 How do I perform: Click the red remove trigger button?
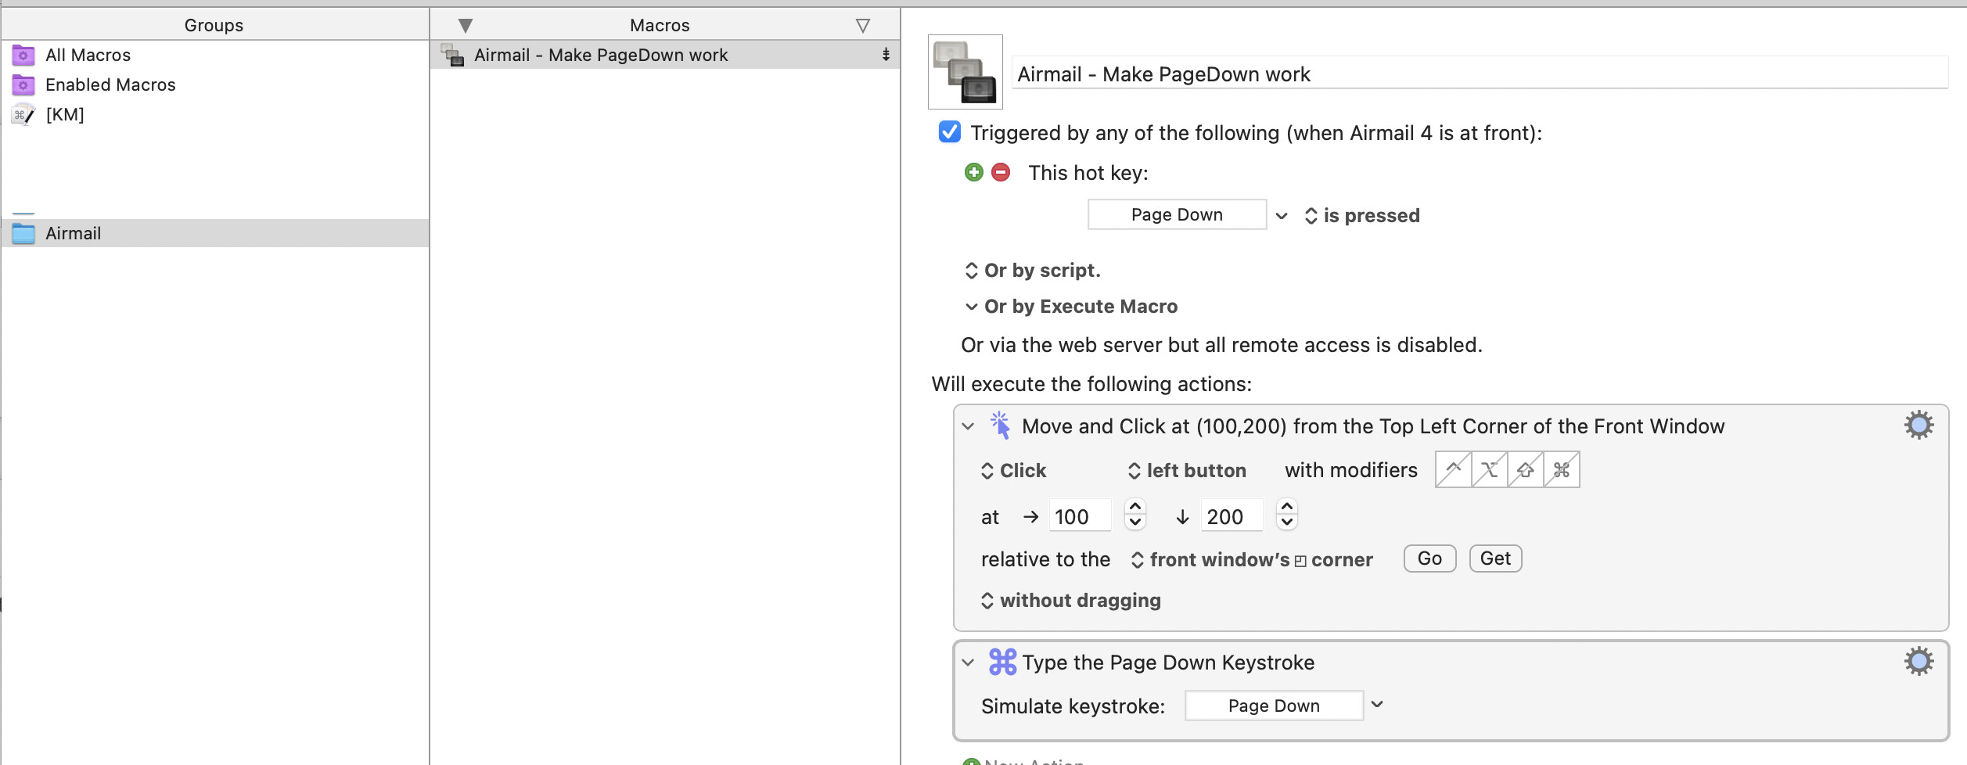point(1001,172)
